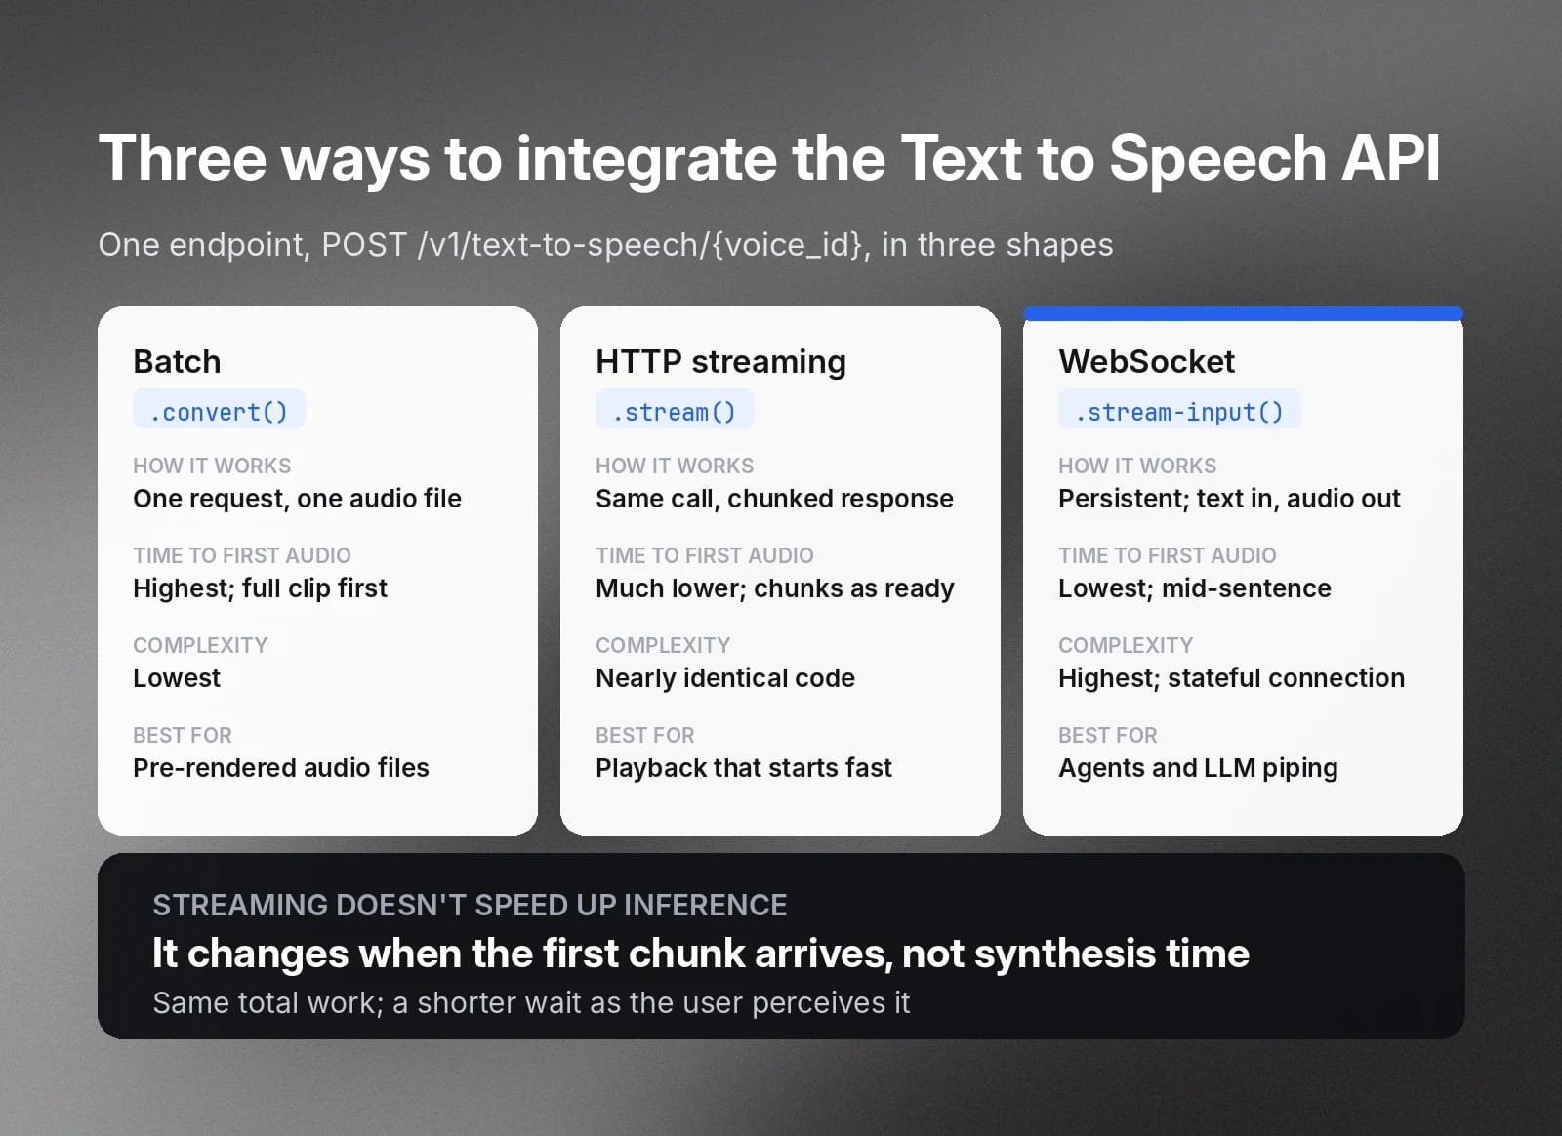The height and width of the screenshot is (1136, 1562).
Task: Click "Nearly identical code" value
Action: pyautogui.click(x=725, y=678)
